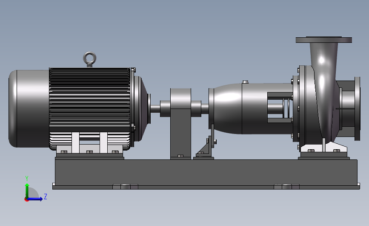
Task: Click the Y axis of orientation triad
Action: [x=27, y=189]
